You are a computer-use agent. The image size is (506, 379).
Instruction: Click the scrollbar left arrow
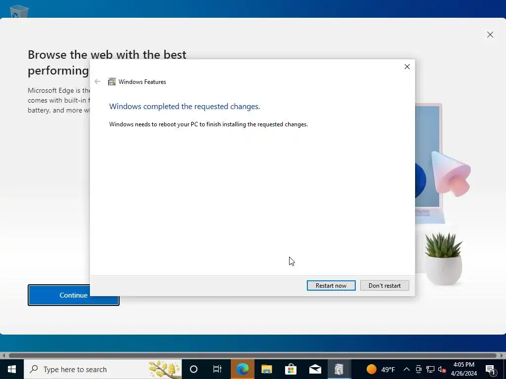[x=3, y=355]
